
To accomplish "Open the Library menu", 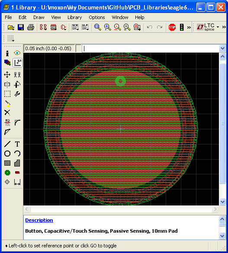I will coord(74,17).
